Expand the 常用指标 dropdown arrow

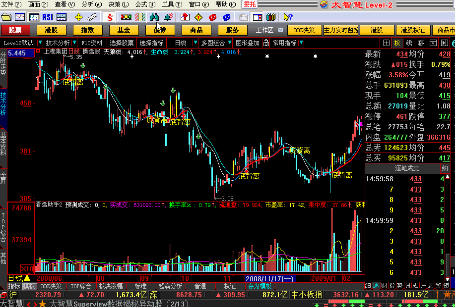(x=301, y=43)
